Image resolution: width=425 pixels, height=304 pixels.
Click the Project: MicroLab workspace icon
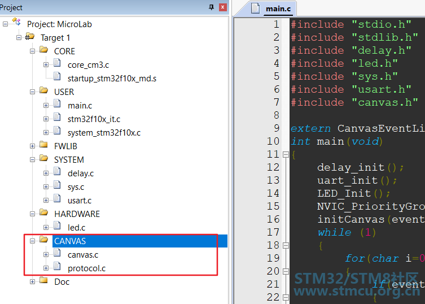[16, 21]
